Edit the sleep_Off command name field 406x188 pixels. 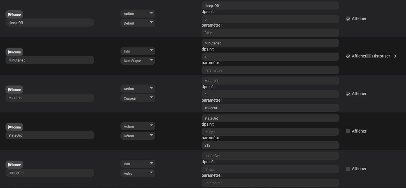[50, 23]
